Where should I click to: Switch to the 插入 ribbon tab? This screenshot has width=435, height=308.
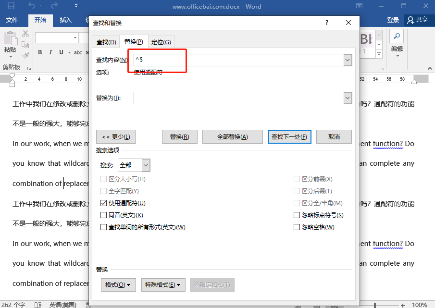(66, 20)
